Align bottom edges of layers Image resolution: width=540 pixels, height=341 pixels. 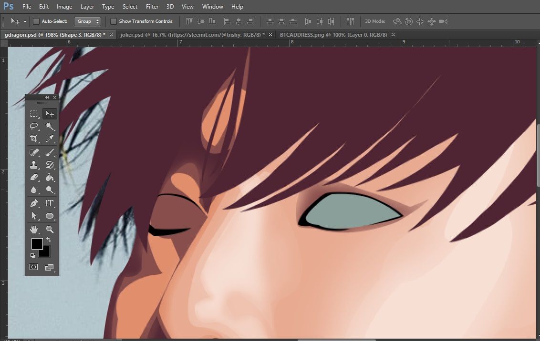[x=212, y=21]
